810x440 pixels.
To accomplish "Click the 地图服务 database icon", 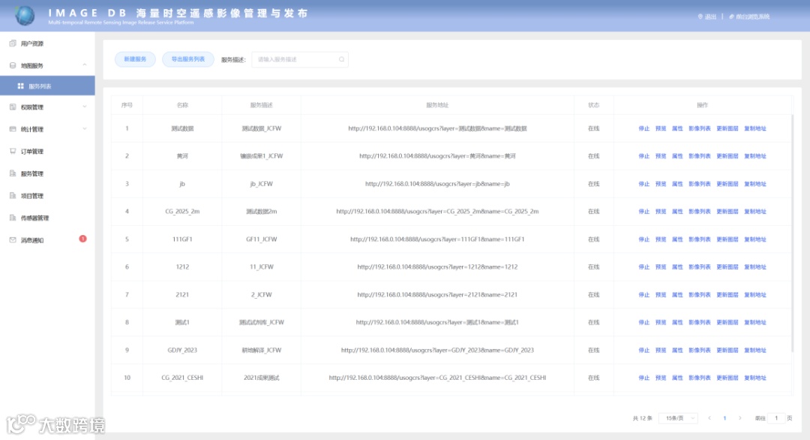I will click(x=13, y=65).
